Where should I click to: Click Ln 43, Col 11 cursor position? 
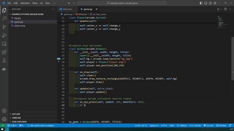(x=141, y=126)
